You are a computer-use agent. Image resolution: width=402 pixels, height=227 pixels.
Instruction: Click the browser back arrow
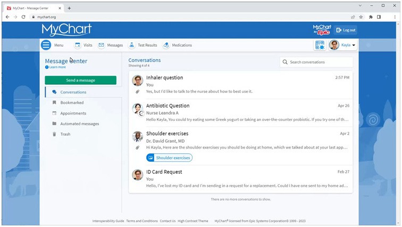coord(7,17)
